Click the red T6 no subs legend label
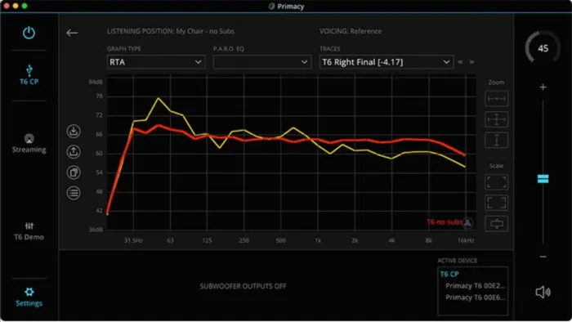This screenshot has height=322, width=572. point(445,222)
